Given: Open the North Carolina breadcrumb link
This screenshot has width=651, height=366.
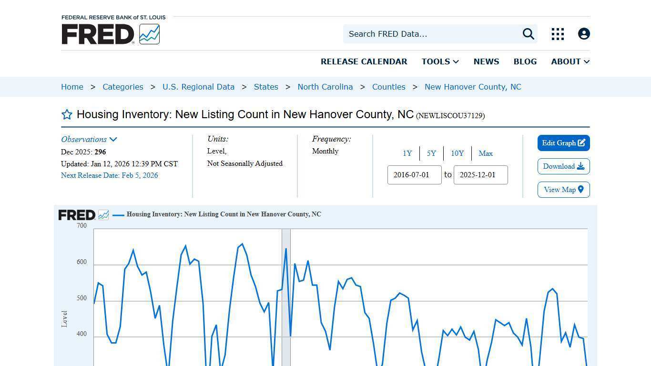Looking at the screenshot, I should tap(325, 87).
